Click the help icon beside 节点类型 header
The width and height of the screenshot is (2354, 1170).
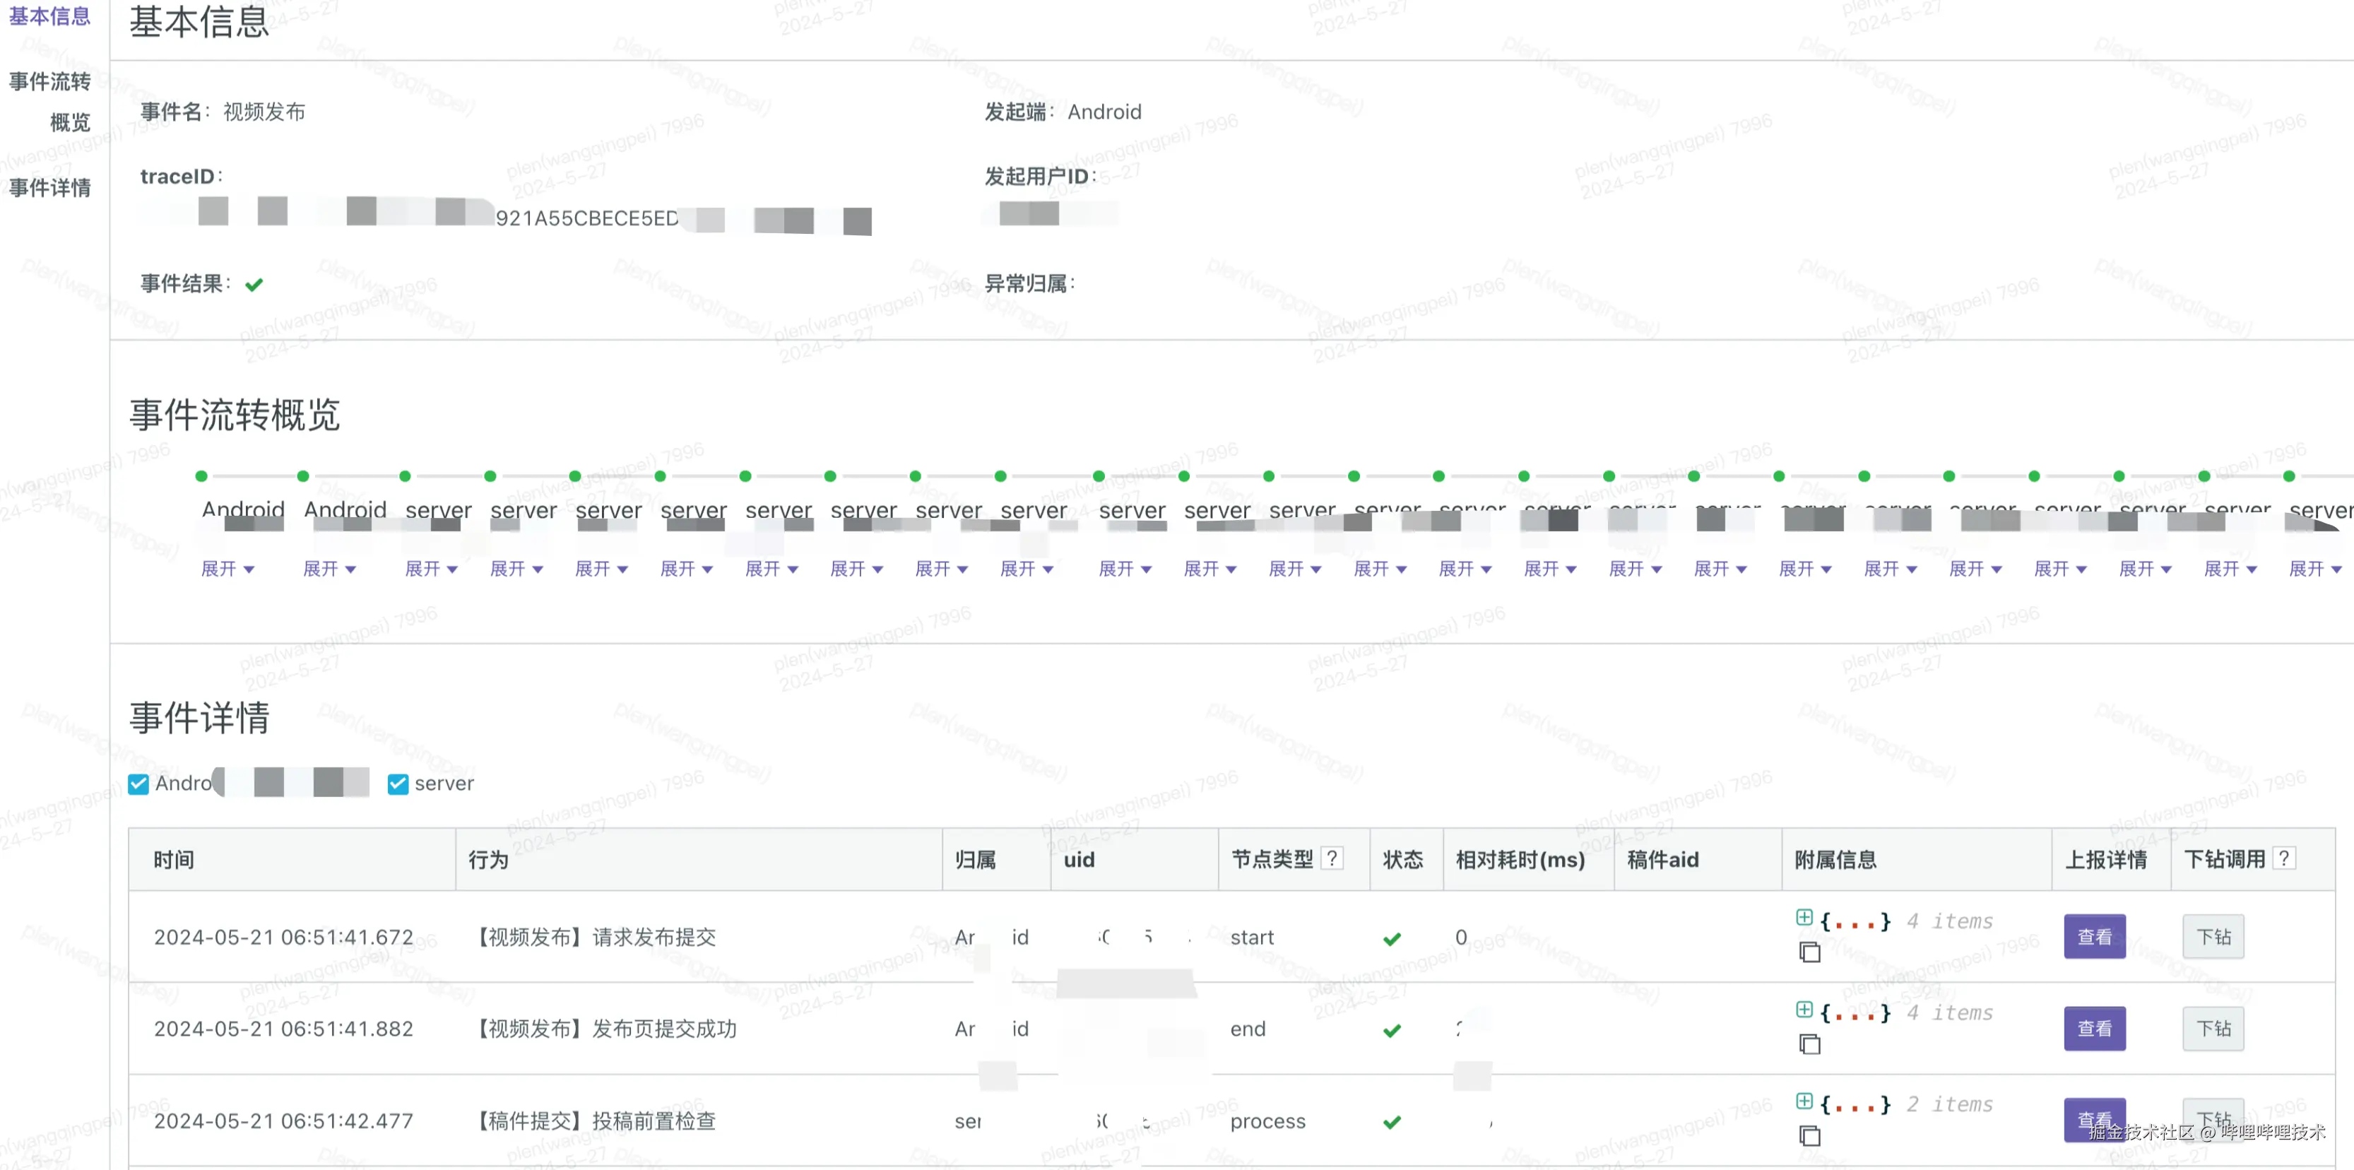(x=1332, y=858)
